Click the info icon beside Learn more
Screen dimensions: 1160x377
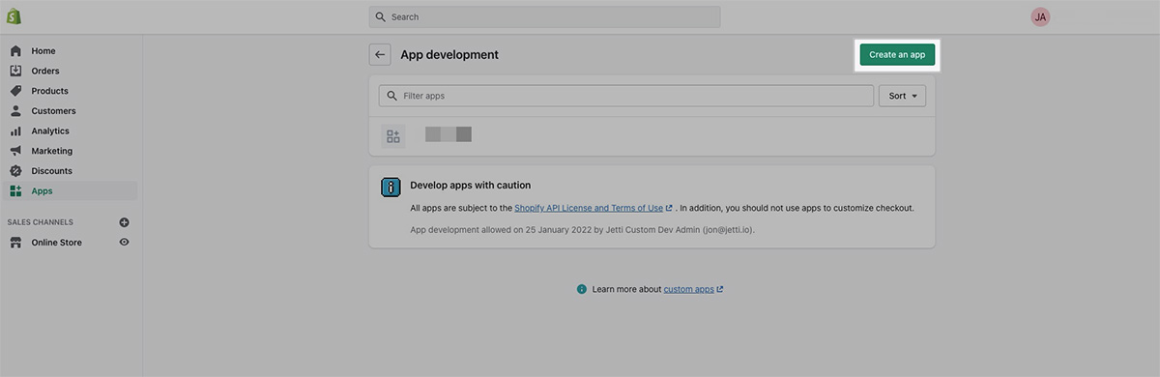(x=582, y=289)
